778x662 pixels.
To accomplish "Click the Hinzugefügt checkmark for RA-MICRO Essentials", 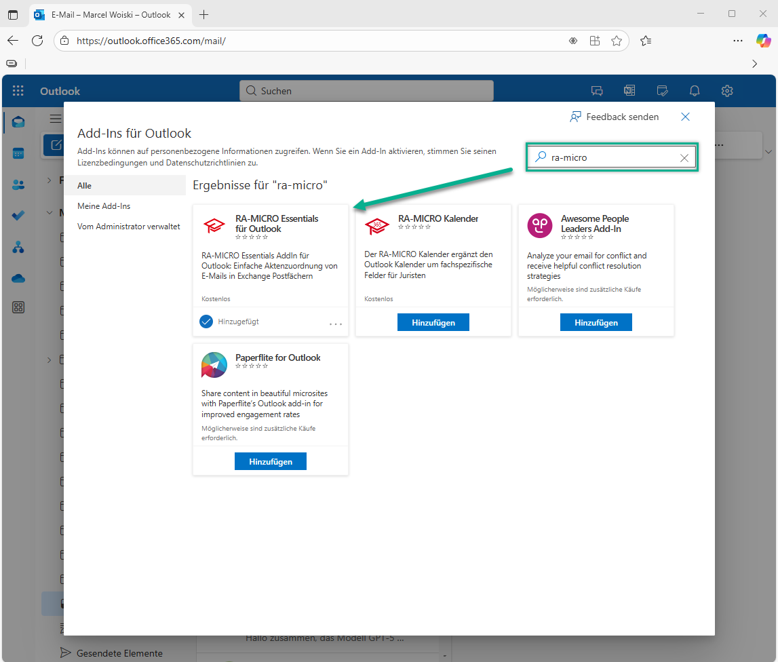I will coord(206,322).
